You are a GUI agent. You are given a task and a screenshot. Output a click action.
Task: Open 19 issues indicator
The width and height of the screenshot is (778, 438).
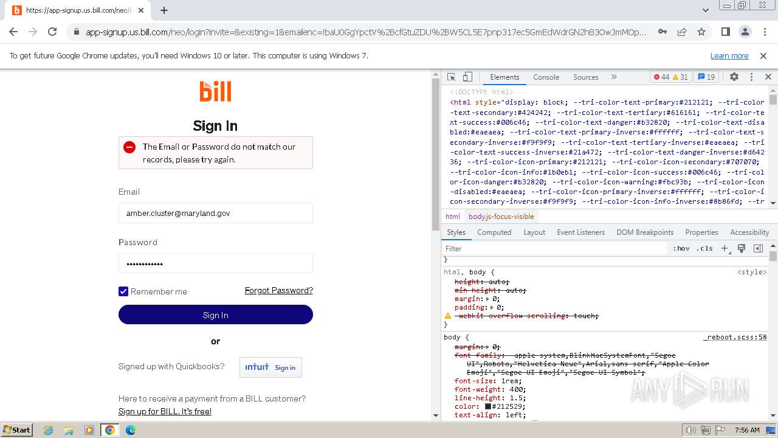pos(707,77)
